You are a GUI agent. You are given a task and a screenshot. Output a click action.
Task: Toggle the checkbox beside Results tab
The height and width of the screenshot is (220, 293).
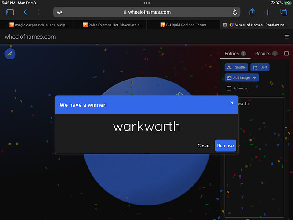point(286,54)
